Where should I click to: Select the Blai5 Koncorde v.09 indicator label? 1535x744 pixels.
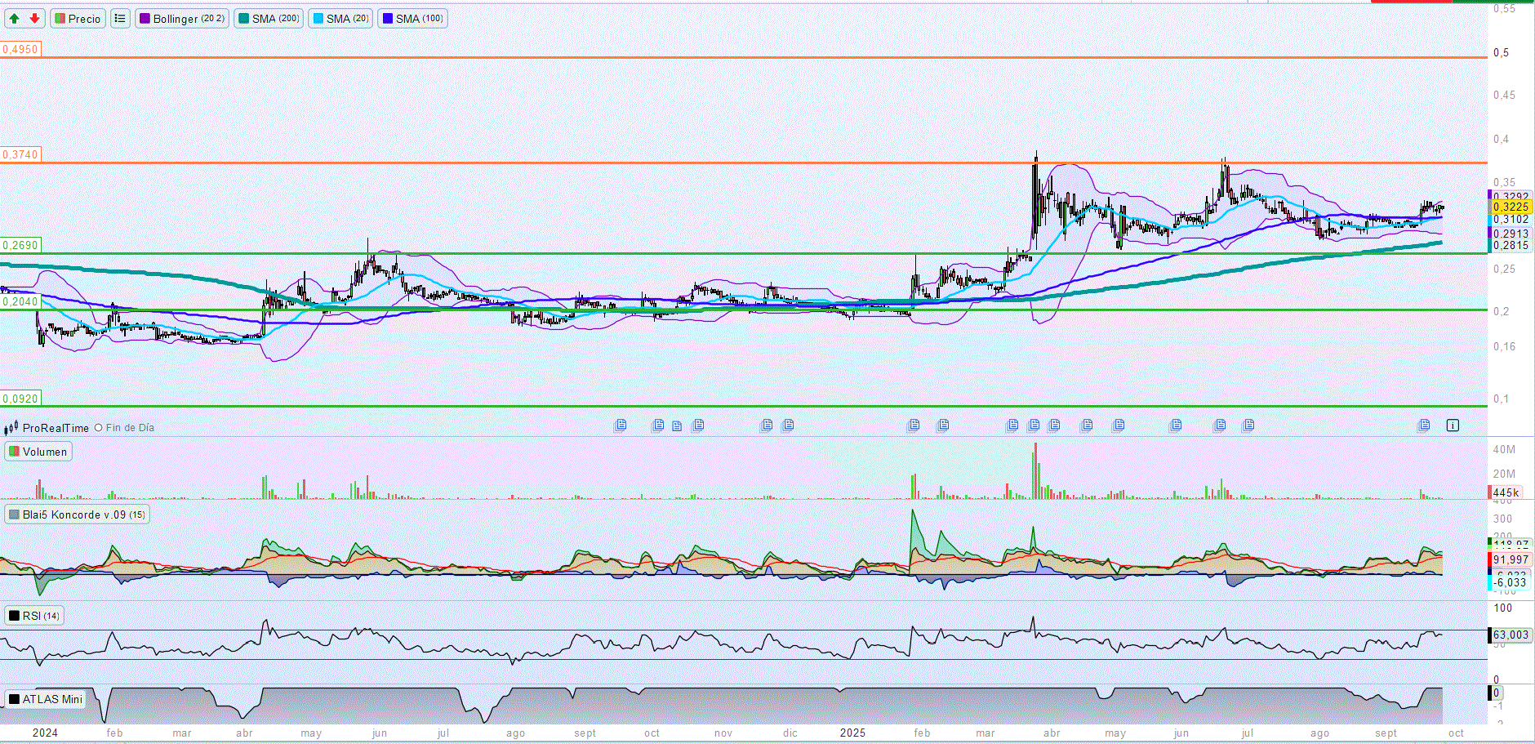click(77, 515)
